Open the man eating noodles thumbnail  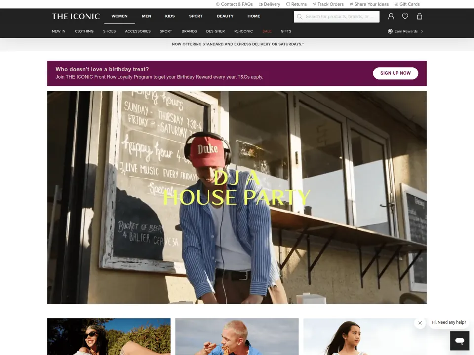tap(237, 336)
